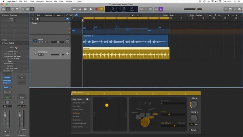Click the SoCal drummer track icon
Viewport: 243px width, 137px height.
[35, 53]
